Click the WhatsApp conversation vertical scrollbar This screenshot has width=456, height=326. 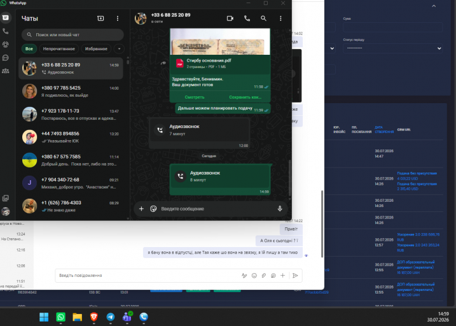click(289, 178)
